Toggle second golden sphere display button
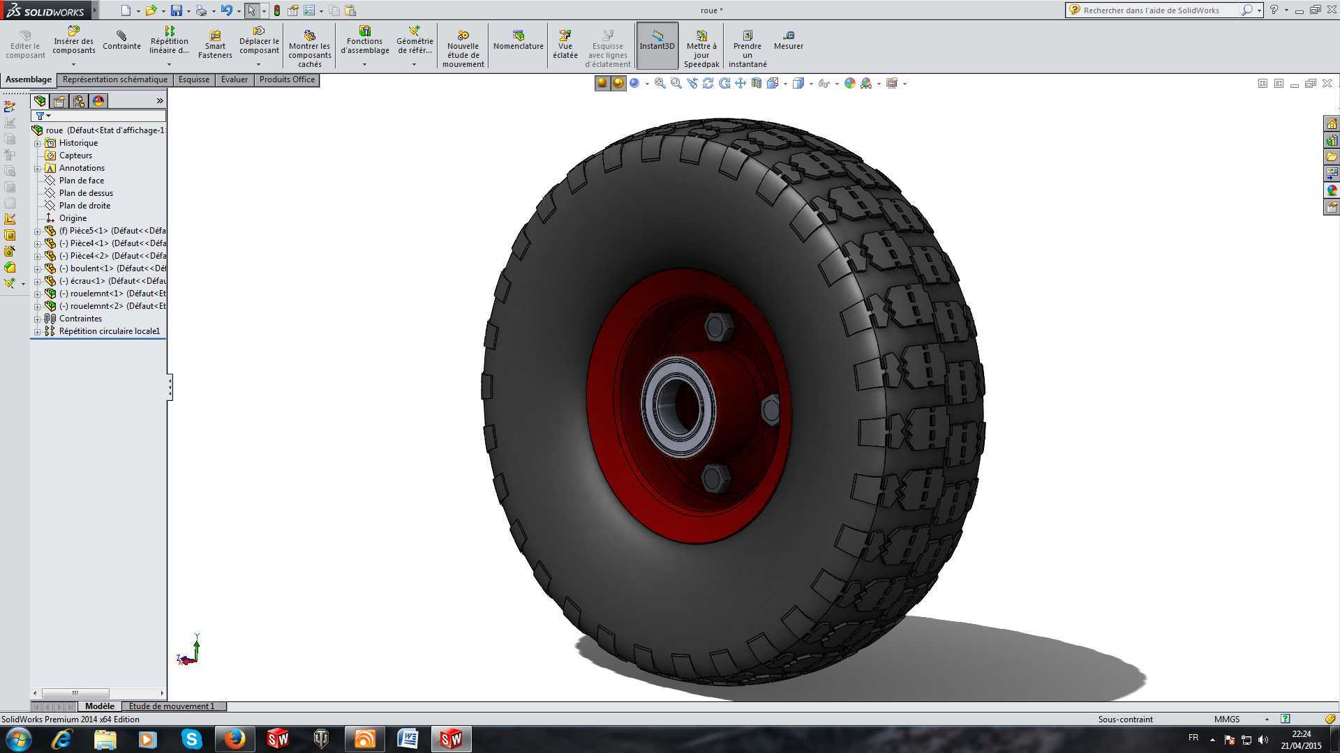The width and height of the screenshot is (1340, 753). click(x=618, y=84)
